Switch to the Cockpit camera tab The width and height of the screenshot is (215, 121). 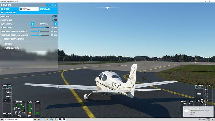(10, 9)
